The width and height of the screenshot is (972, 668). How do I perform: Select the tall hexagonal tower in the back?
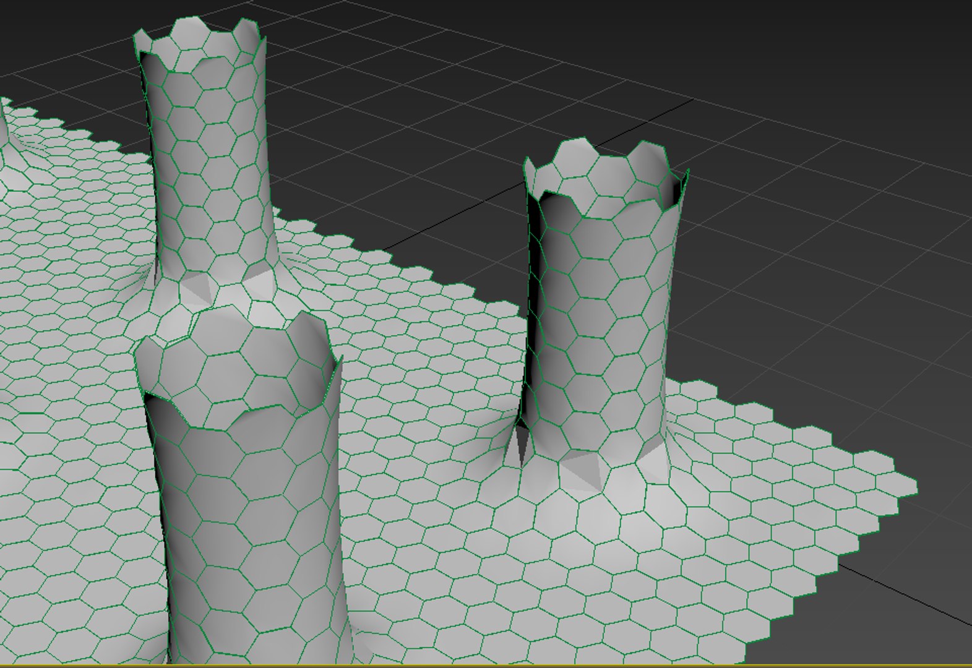pyautogui.click(x=207, y=161)
